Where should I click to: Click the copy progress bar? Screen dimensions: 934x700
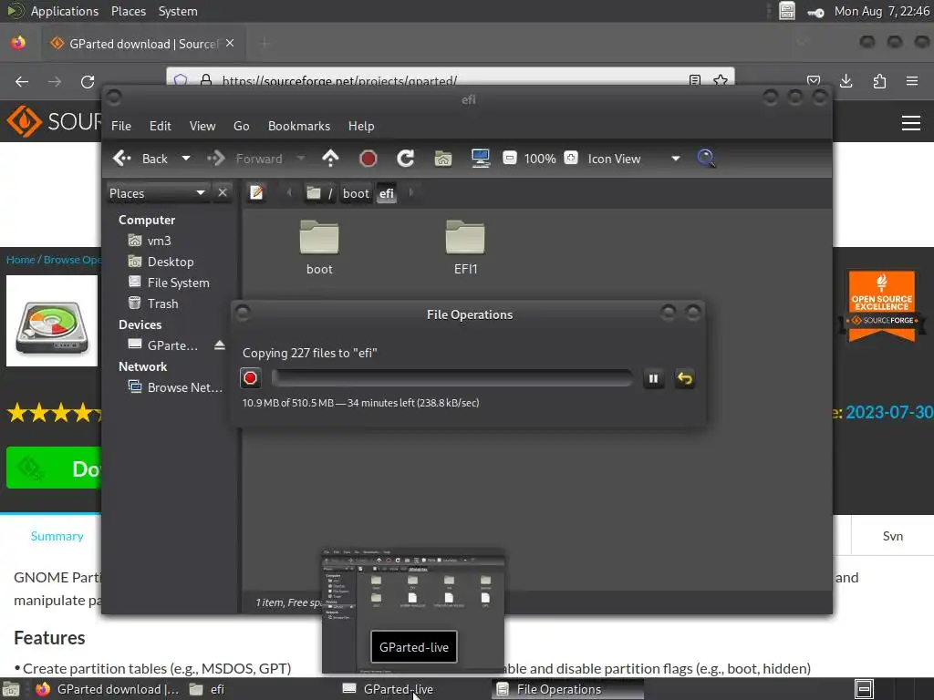tap(452, 378)
